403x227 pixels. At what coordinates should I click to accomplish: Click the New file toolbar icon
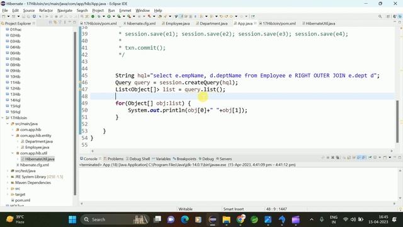[x=4, y=16]
